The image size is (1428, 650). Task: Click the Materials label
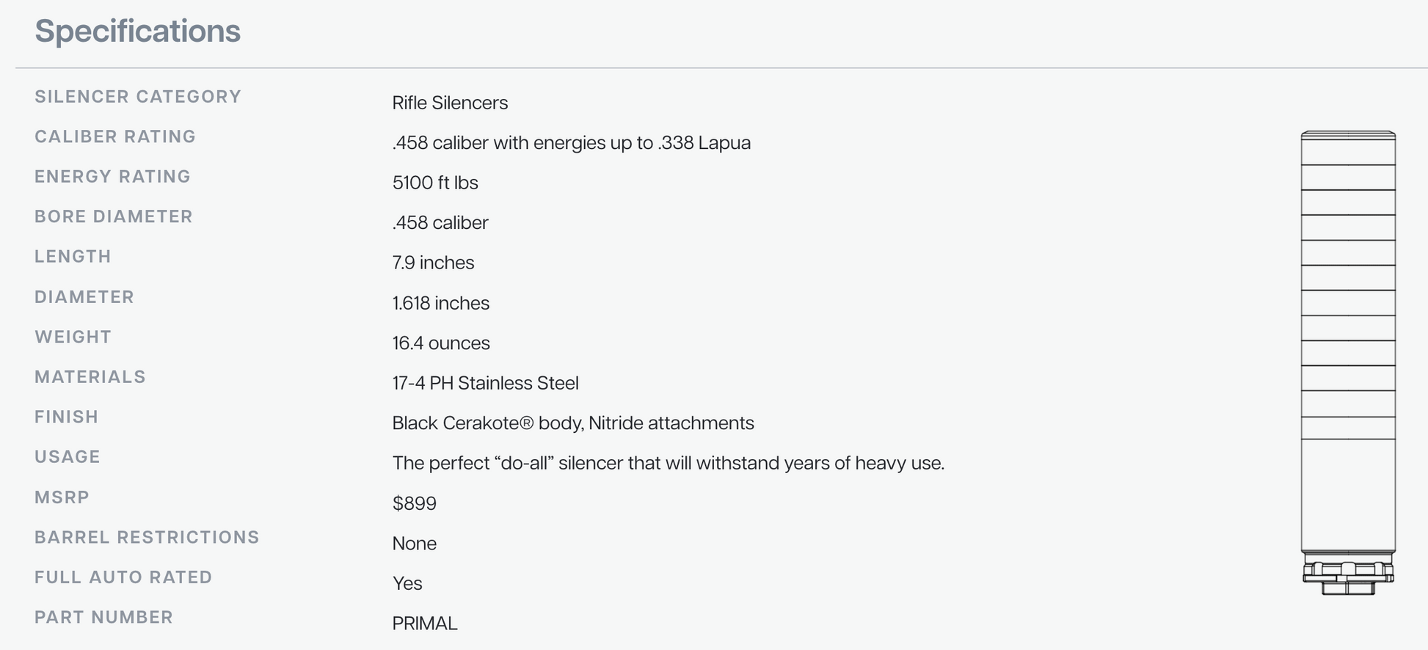pos(90,377)
